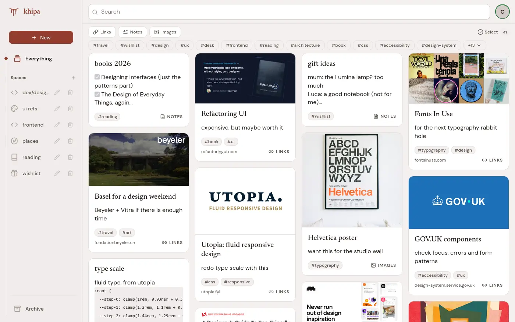Edit the wishlist space
Image resolution: width=515 pixels, height=322 pixels.
point(57,173)
